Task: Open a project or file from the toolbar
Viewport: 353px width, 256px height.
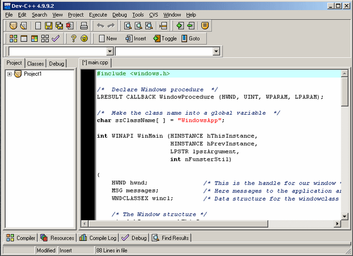Action: tap(24, 26)
